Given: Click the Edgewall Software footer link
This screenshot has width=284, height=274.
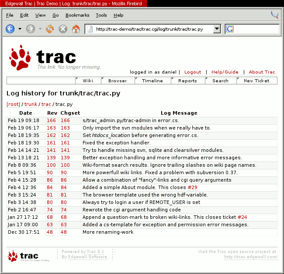Looking at the screenshot, I should 88,257.
